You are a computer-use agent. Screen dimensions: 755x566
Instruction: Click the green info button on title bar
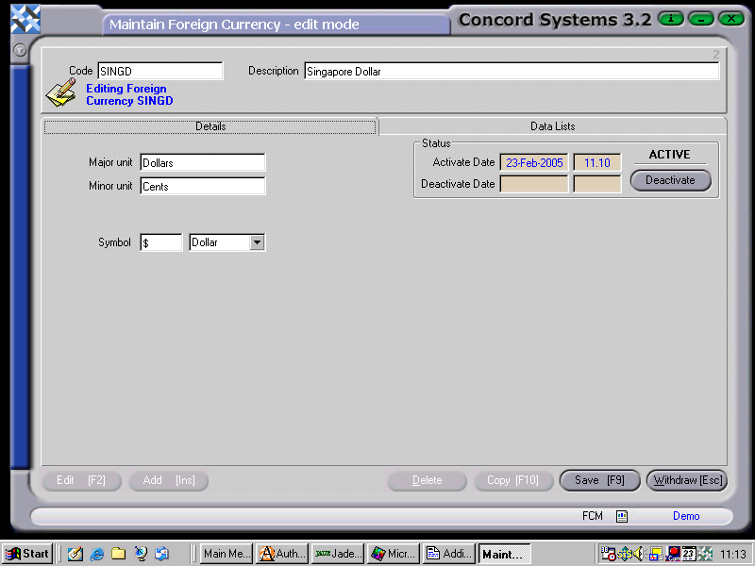tap(670, 18)
